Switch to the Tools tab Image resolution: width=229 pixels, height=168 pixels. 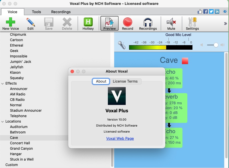[x=37, y=12]
